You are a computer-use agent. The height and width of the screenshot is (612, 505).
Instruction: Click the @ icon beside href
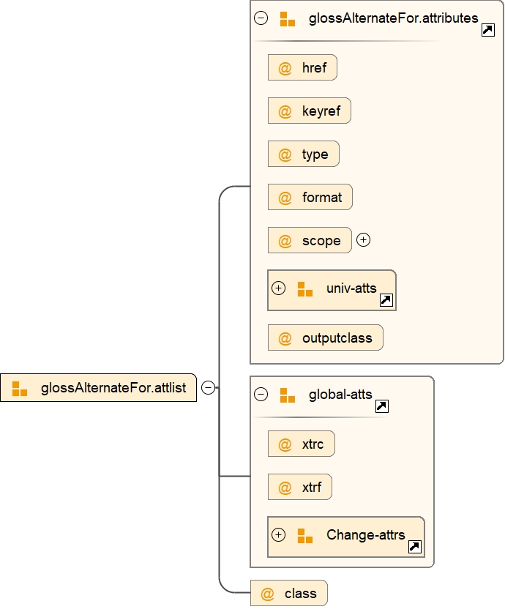tap(285, 69)
